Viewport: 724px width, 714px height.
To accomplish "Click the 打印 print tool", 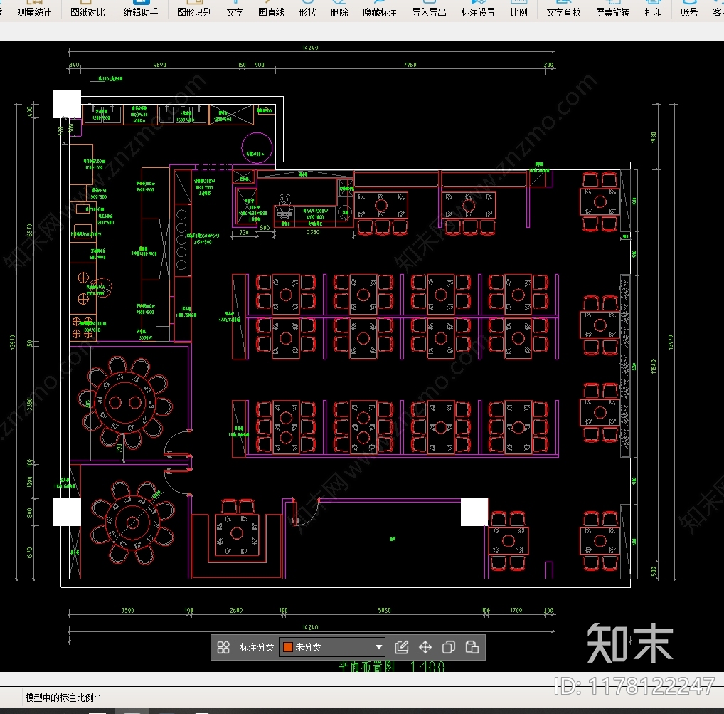I will tap(654, 9).
